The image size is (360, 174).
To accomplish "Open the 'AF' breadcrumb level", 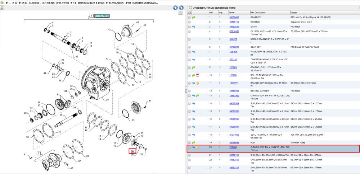I will (x=16, y=3).
